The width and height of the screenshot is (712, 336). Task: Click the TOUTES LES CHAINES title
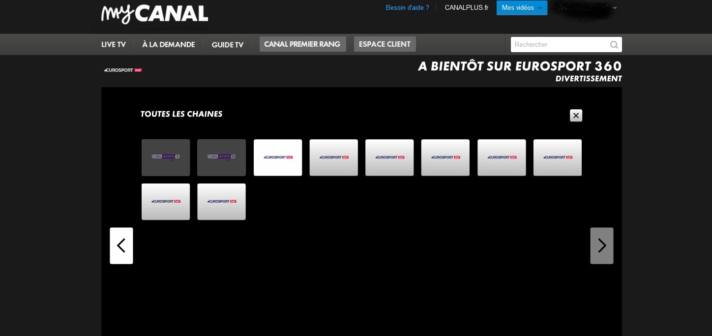coord(181,114)
